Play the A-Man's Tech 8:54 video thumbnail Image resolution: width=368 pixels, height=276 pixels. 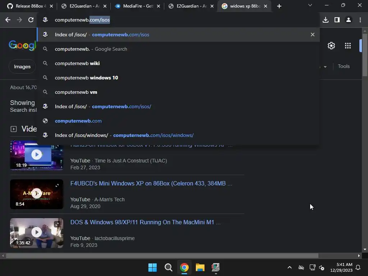pos(37,194)
